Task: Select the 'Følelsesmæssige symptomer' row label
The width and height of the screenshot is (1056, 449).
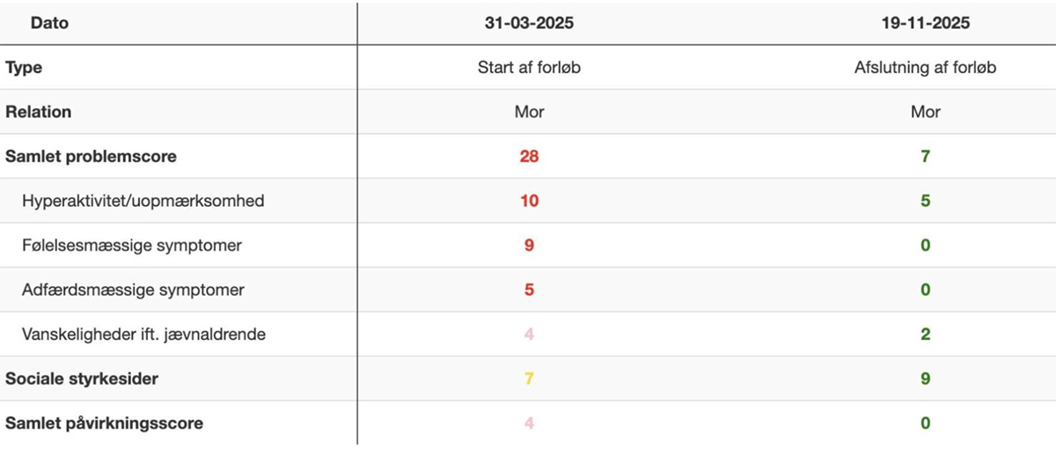Action: coord(132,245)
